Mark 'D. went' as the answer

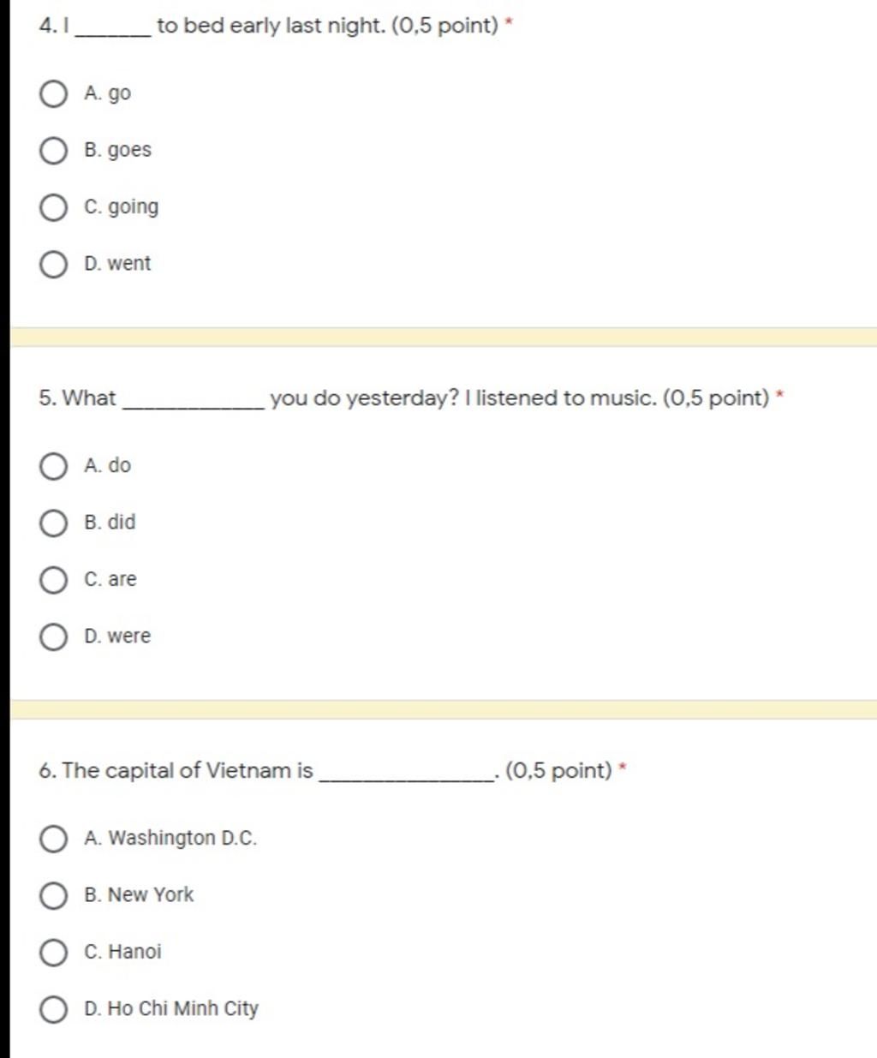[53, 264]
